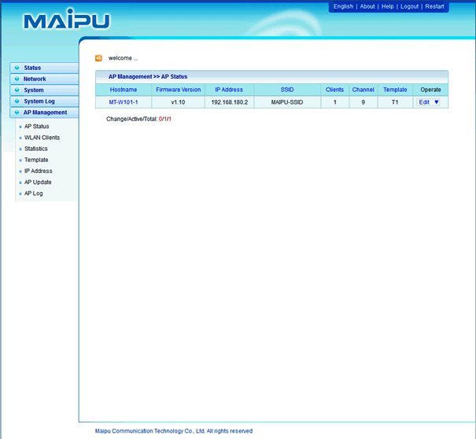Click the MAIPU logo
Viewport: 476px width, 439px height.
pyautogui.click(x=67, y=19)
